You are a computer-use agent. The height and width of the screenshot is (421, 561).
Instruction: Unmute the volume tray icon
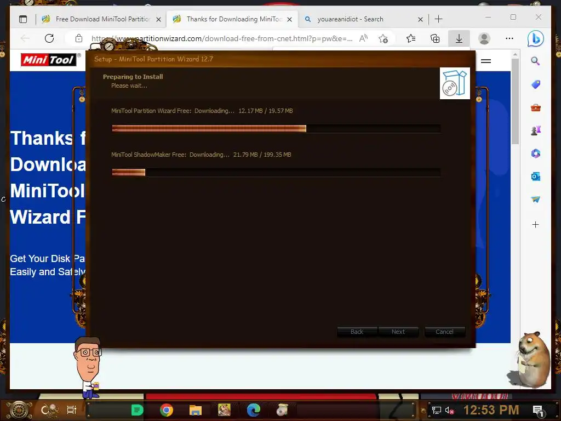[449, 410]
